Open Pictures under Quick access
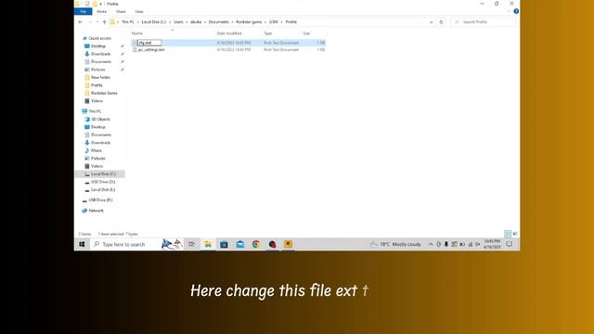This screenshot has height=334, width=594. [x=97, y=70]
